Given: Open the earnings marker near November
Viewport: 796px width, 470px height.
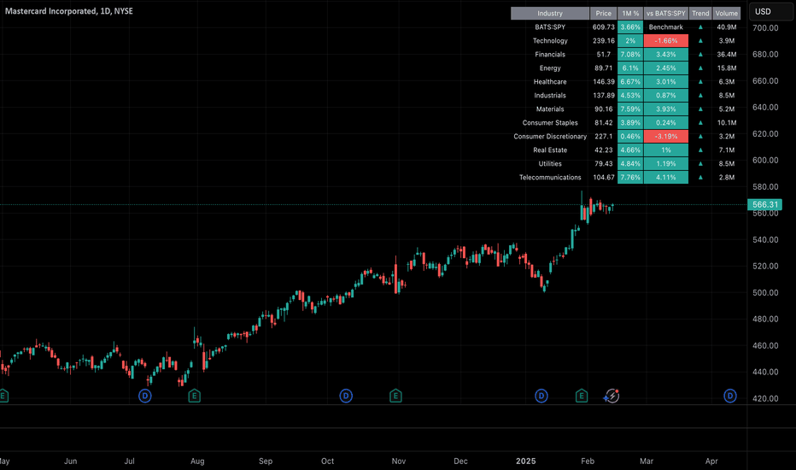Looking at the screenshot, I should pyautogui.click(x=395, y=396).
